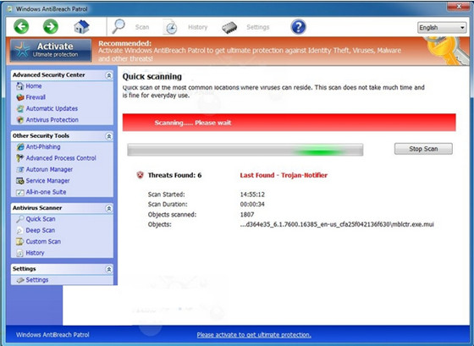474x346 pixels.
Task: Open Antivirus Protection link
Action: pos(52,120)
